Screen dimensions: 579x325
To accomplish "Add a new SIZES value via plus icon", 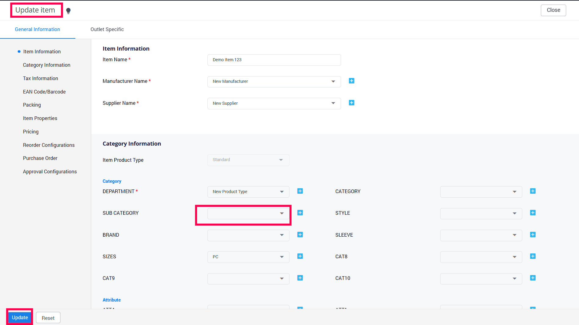I will 300,256.
